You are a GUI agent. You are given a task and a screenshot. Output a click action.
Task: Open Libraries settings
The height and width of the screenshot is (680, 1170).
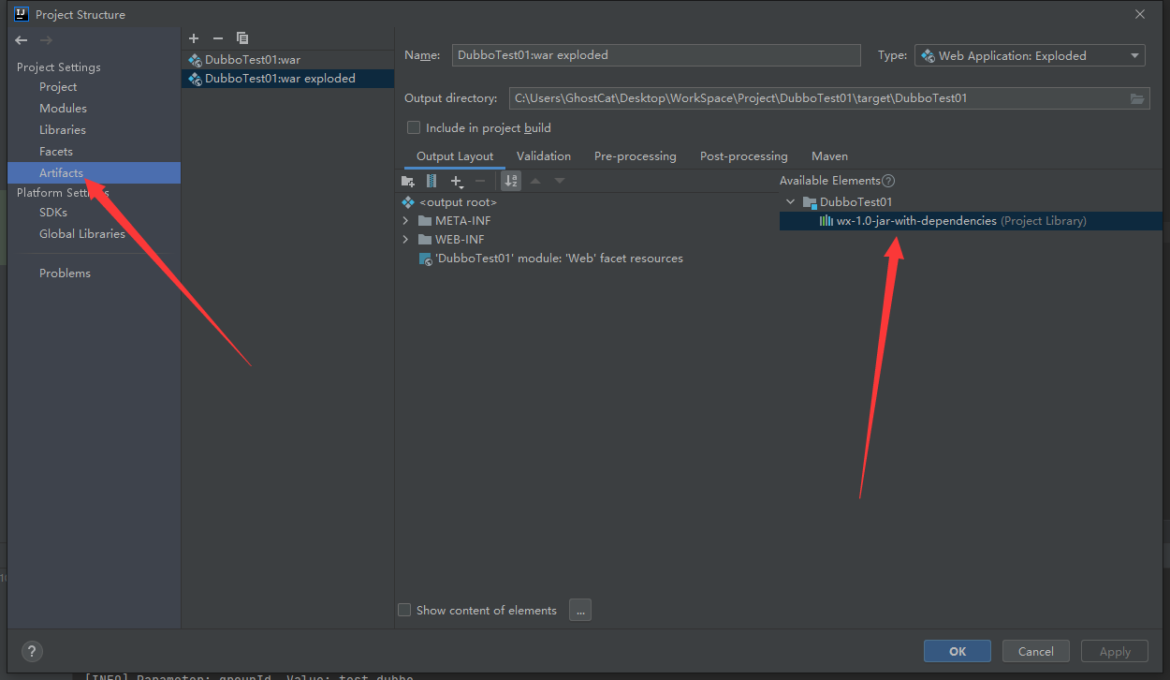[63, 130]
